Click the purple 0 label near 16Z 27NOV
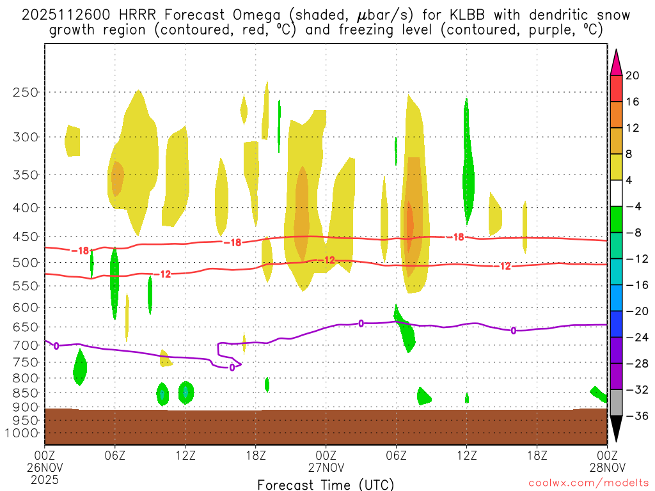Screen dimensions: 655x491 pyautogui.click(x=514, y=331)
